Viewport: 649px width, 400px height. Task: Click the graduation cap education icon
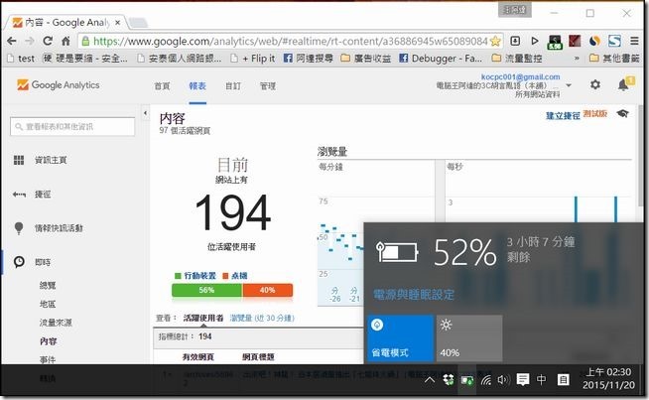622,114
